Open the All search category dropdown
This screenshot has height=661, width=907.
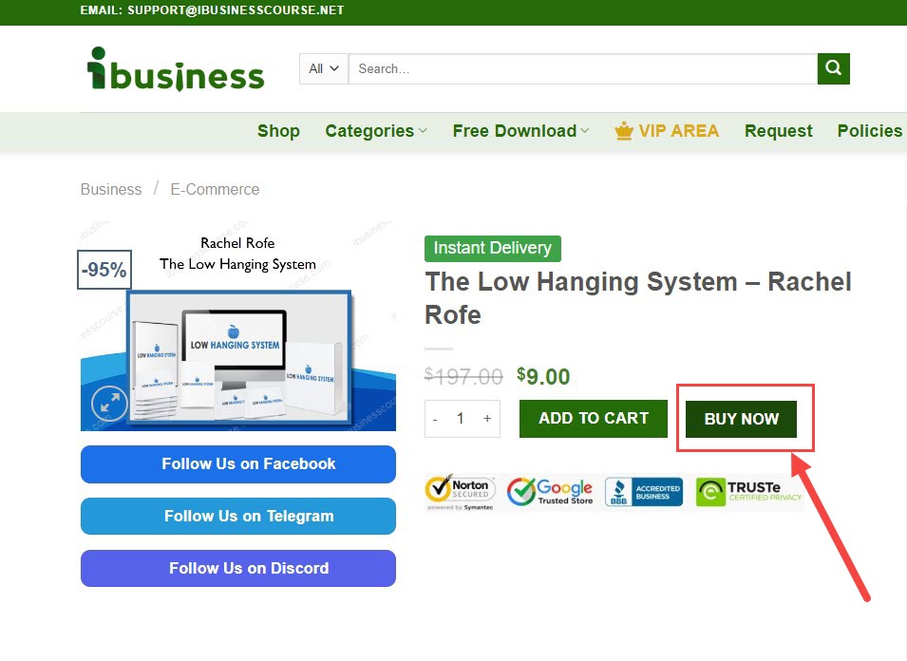(324, 68)
